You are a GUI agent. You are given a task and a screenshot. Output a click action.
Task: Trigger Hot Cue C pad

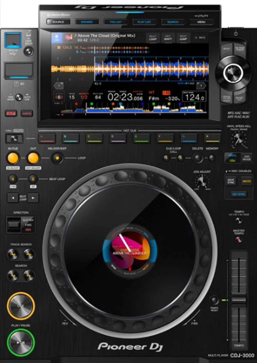(x=94, y=138)
